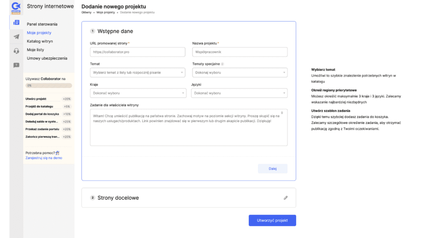
Task: Click the Dalej button
Action: pyautogui.click(x=272, y=169)
